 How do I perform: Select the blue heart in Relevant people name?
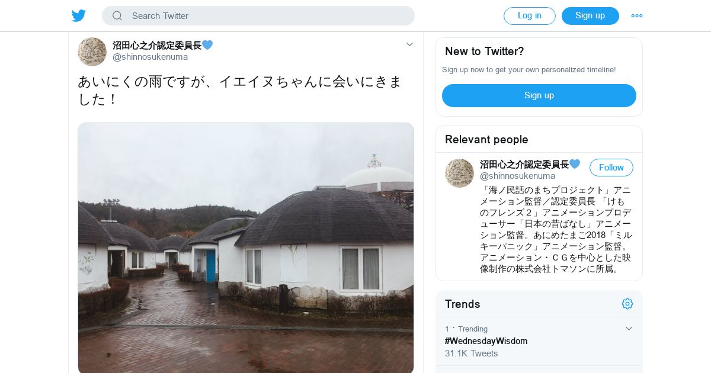click(x=575, y=164)
